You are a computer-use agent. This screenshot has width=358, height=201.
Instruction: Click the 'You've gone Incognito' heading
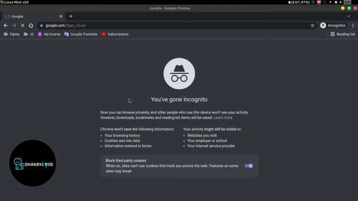pos(179,99)
